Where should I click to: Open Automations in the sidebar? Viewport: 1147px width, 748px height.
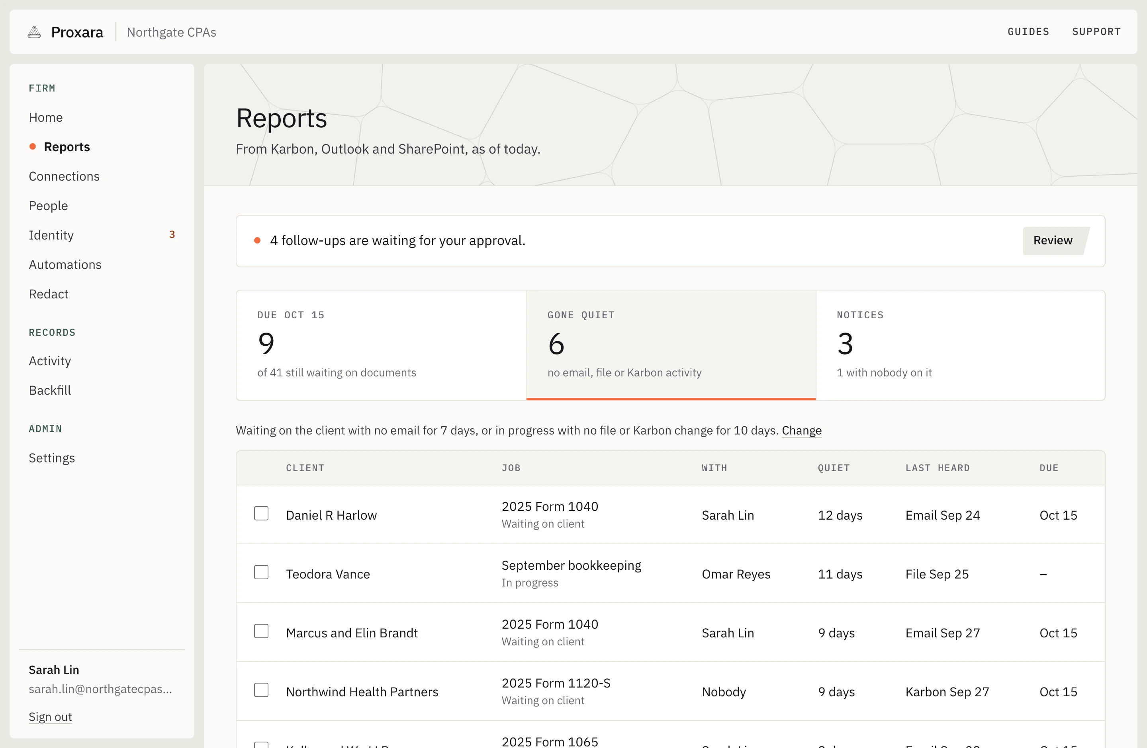click(65, 264)
